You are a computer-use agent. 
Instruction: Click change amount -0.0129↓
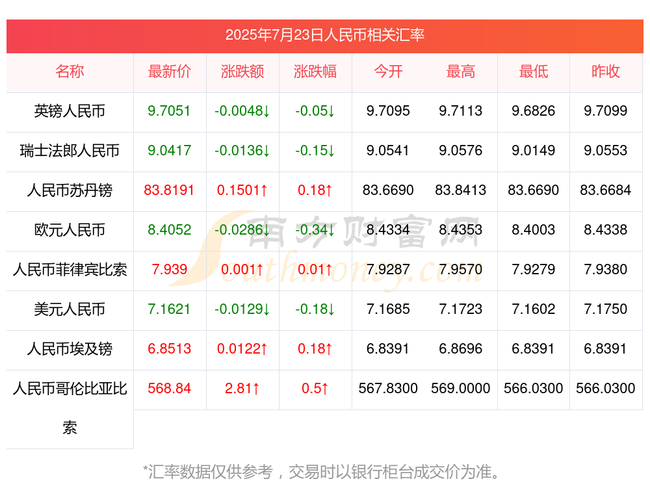tap(242, 309)
